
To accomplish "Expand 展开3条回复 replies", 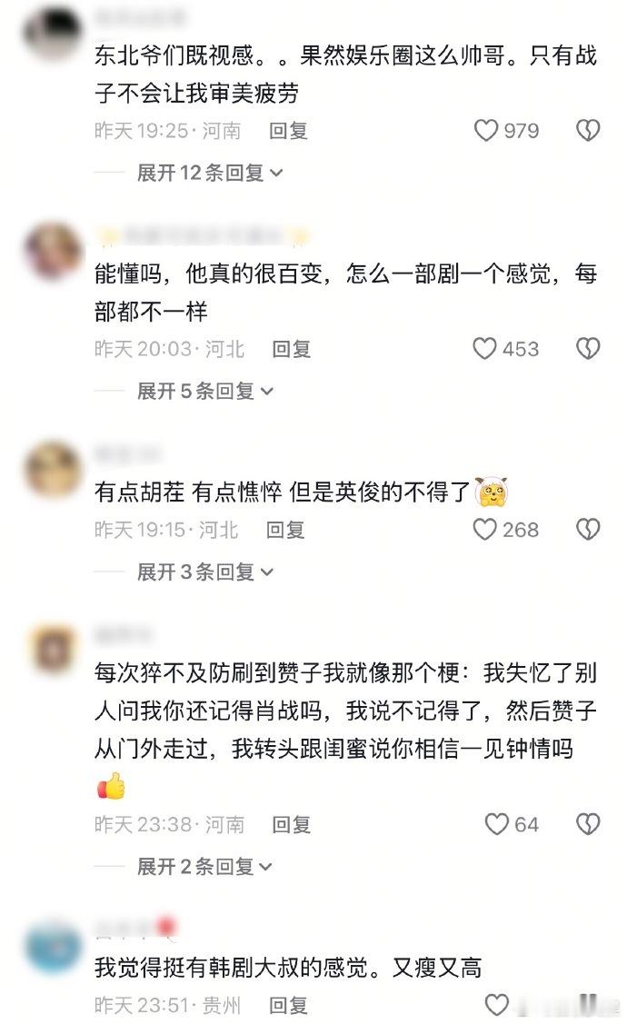I will point(205,572).
